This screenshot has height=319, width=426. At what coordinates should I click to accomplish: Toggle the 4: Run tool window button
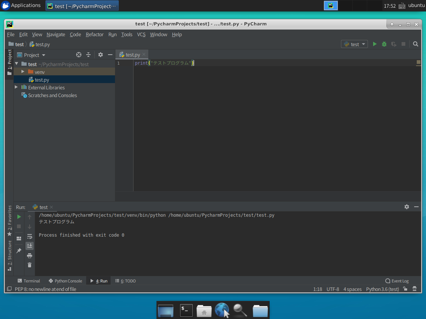(99, 281)
